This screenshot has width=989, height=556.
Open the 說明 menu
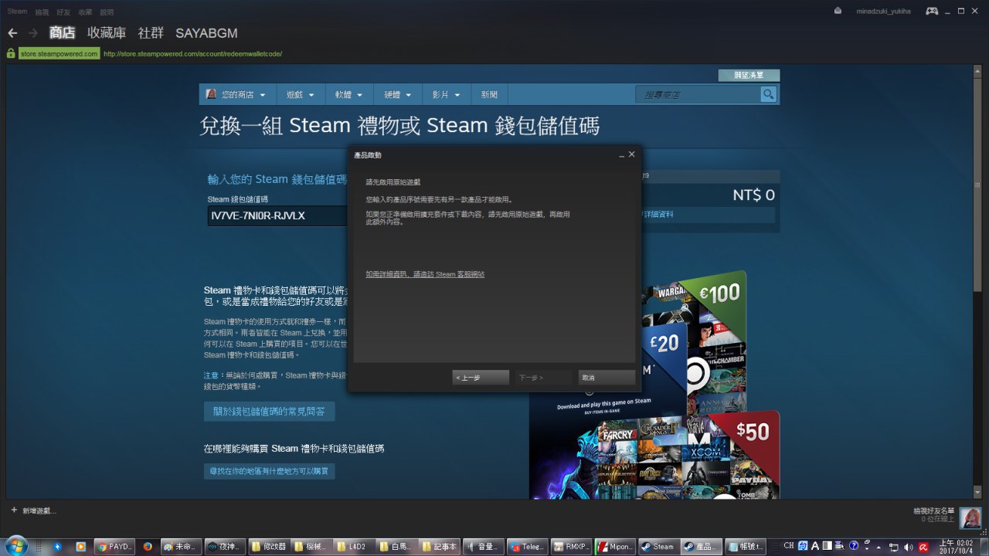point(107,12)
